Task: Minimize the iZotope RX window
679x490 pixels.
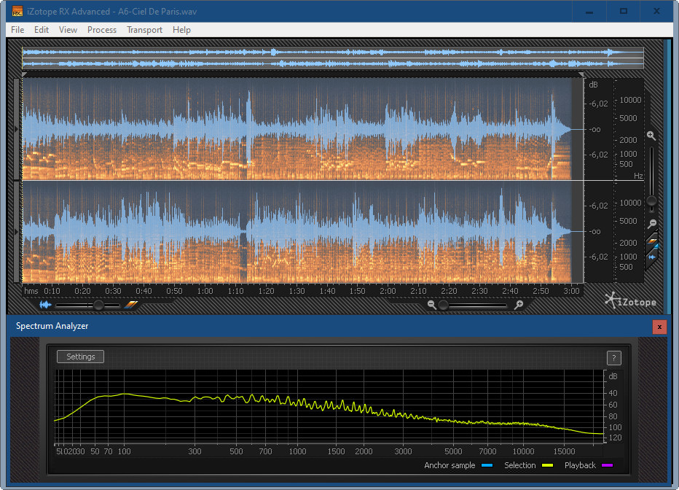Action: (589, 12)
